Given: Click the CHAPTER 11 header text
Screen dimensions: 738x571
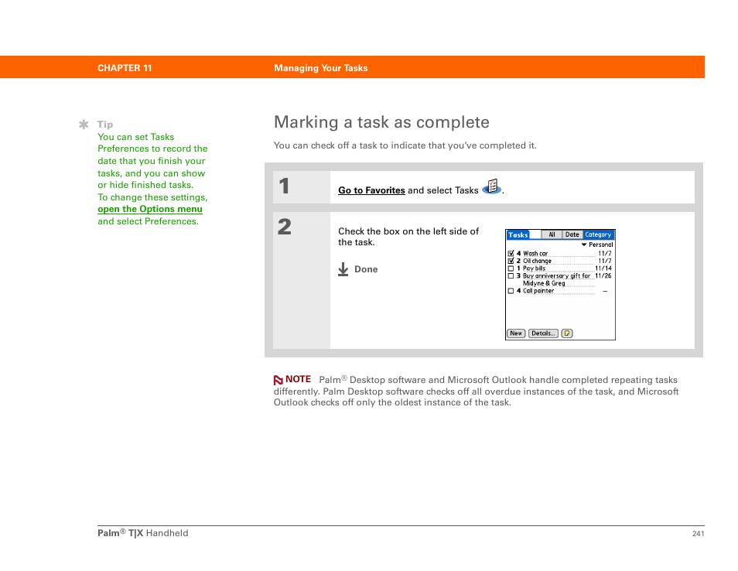Looking at the screenshot, I should [125, 68].
